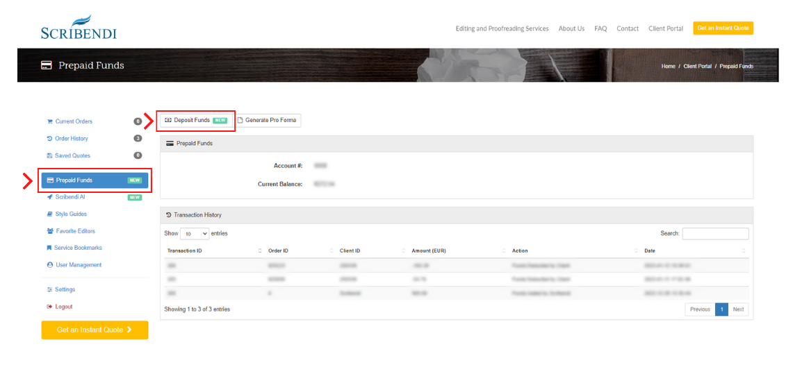Click the Order History count badge
Viewport: 786px width, 374px height.
click(x=138, y=138)
